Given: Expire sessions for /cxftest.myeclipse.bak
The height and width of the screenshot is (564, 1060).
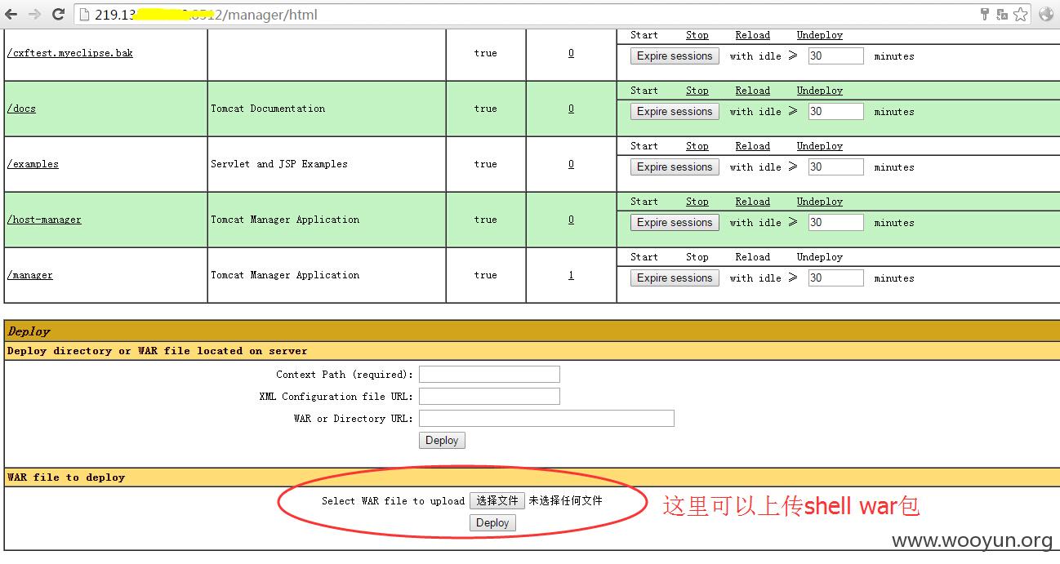Looking at the screenshot, I should tap(675, 56).
